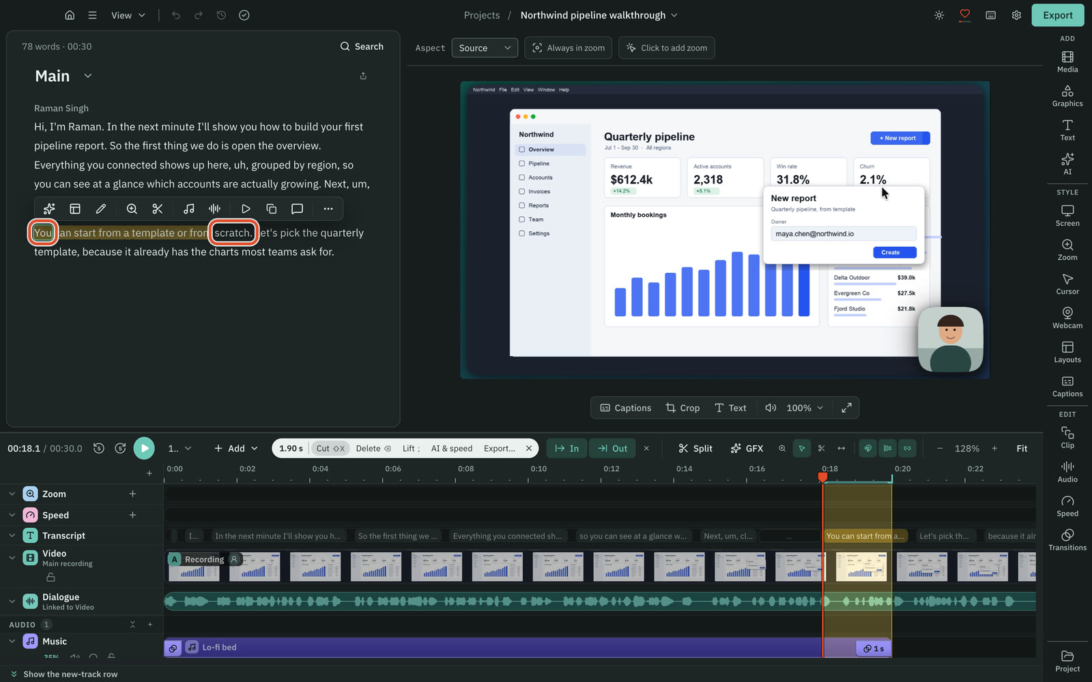Viewport: 1092px width, 682px height.
Task: Click the pencil edit icon in transcript toolbar
Action: pos(101,209)
